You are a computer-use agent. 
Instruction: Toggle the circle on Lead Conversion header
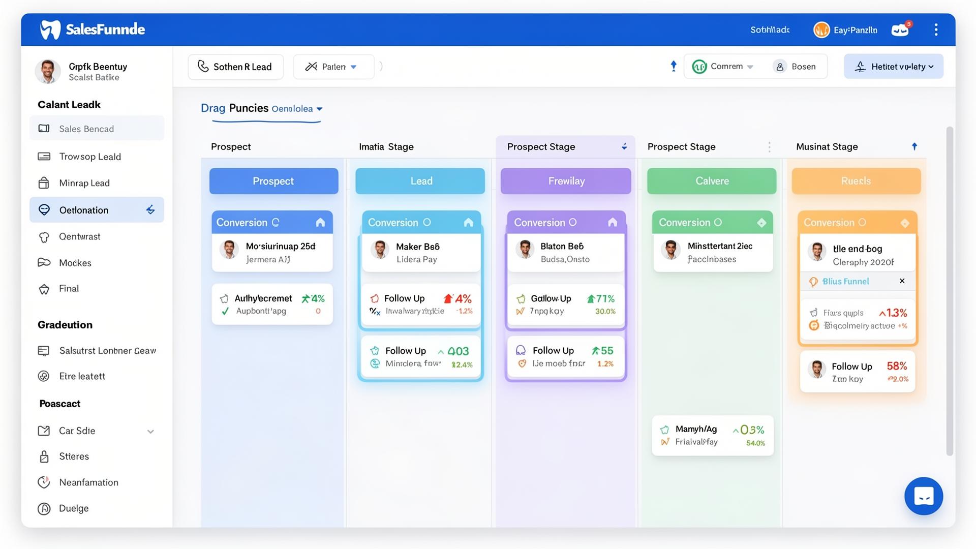[427, 223]
